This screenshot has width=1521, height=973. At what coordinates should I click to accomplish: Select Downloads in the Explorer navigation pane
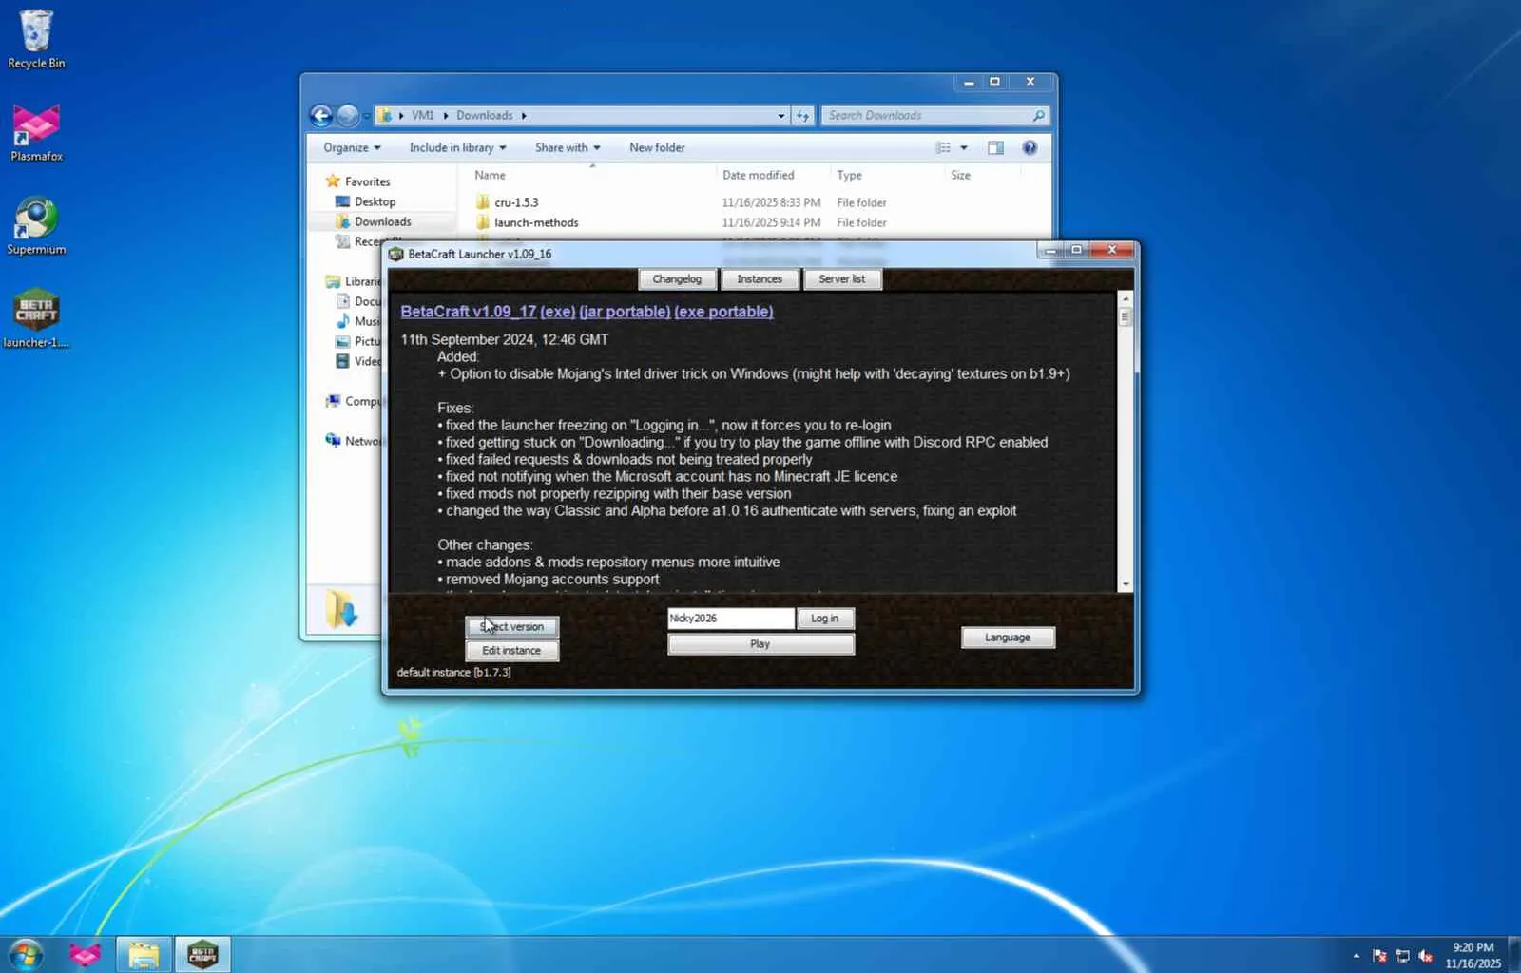coord(382,221)
